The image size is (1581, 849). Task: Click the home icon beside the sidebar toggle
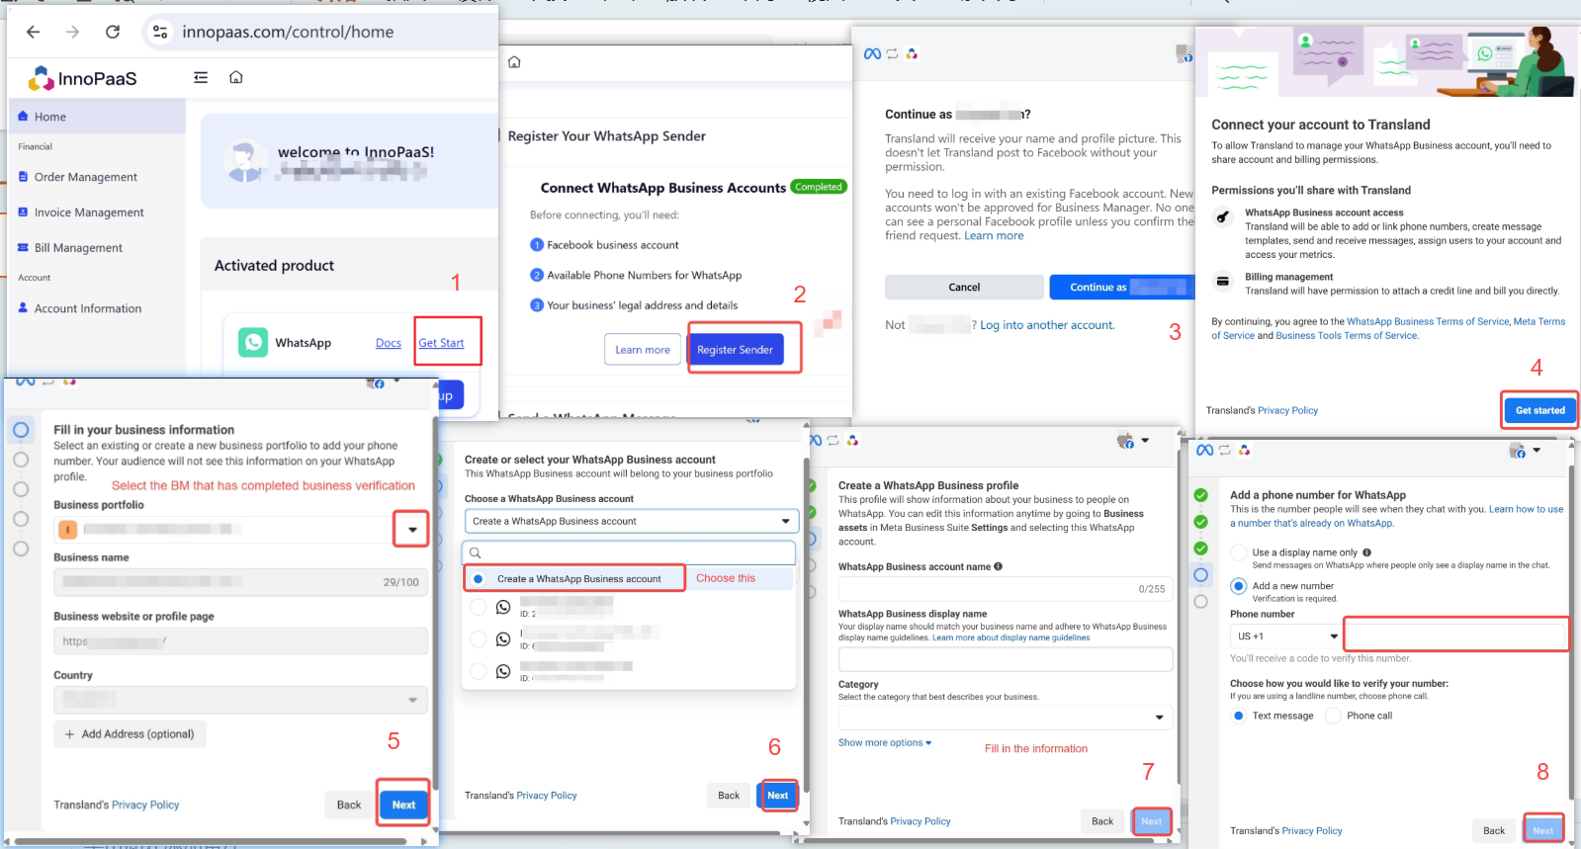(236, 77)
